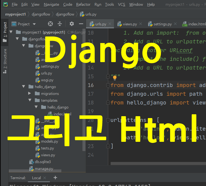206x186 pixels.
Task: Close the Local terminal session tab
Action: point(45,178)
